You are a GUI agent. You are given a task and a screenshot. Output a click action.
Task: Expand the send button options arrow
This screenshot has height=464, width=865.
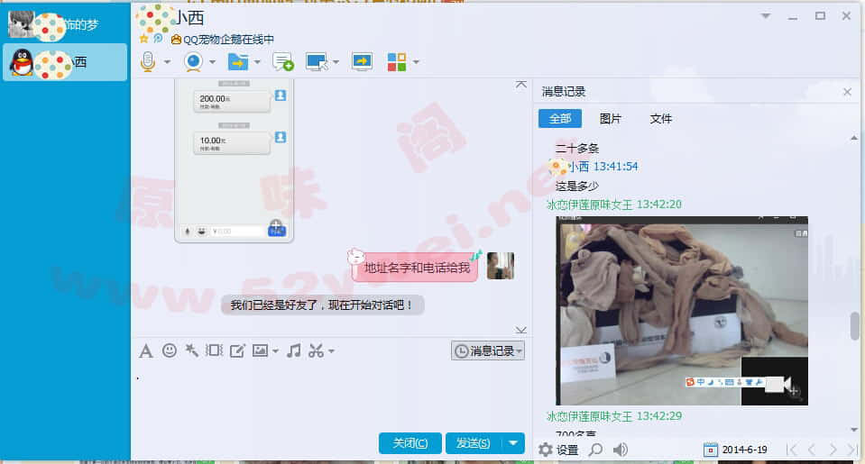point(513,442)
